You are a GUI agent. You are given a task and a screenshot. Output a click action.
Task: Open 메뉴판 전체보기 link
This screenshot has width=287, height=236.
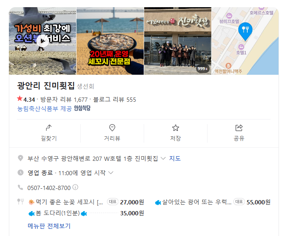point(49,226)
